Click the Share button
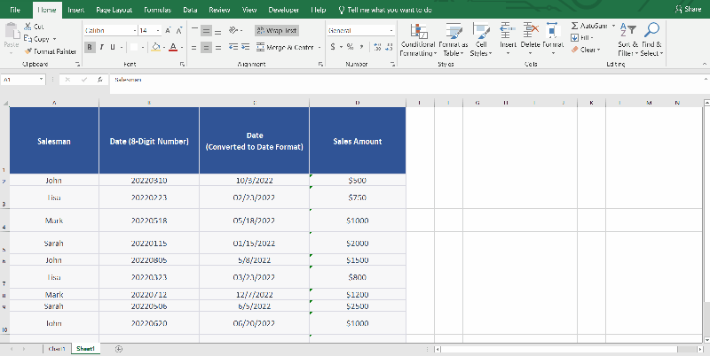Viewport: 710px width, 356px height. [689, 9]
